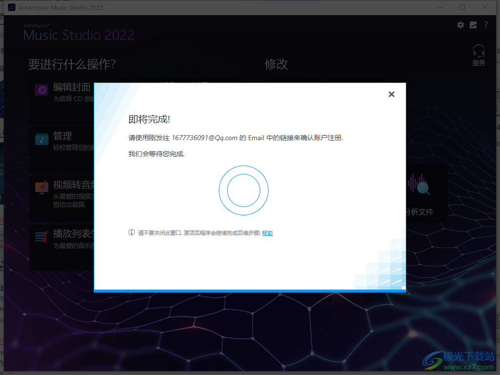Click the Ashampoo app icon in the title bar
This screenshot has height=375, width=500.
click(12, 7)
